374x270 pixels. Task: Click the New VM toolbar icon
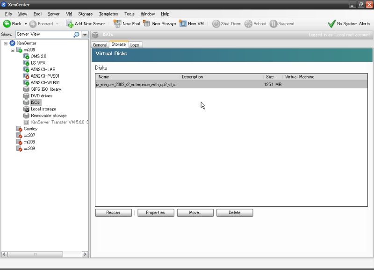tap(182, 23)
